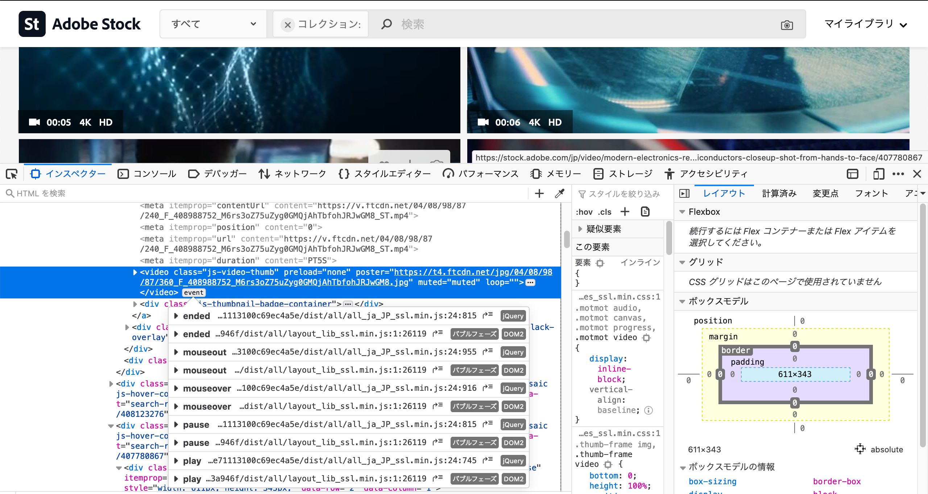Expand the first ended jQuery event listener
Image resolution: width=928 pixels, height=494 pixels.
[176, 316]
